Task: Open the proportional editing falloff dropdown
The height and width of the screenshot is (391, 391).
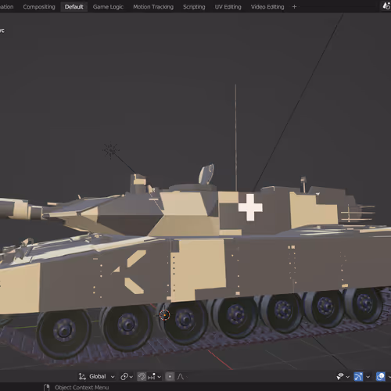Action: pos(182,376)
